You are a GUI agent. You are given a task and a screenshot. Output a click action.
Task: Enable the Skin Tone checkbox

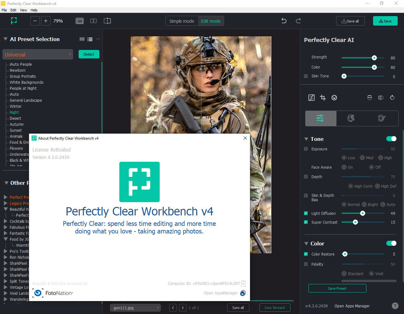point(306,76)
